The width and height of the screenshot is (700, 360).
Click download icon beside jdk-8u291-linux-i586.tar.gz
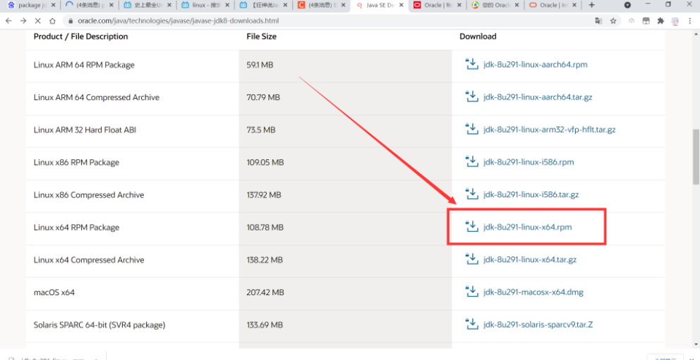click(x=471, y=194)
